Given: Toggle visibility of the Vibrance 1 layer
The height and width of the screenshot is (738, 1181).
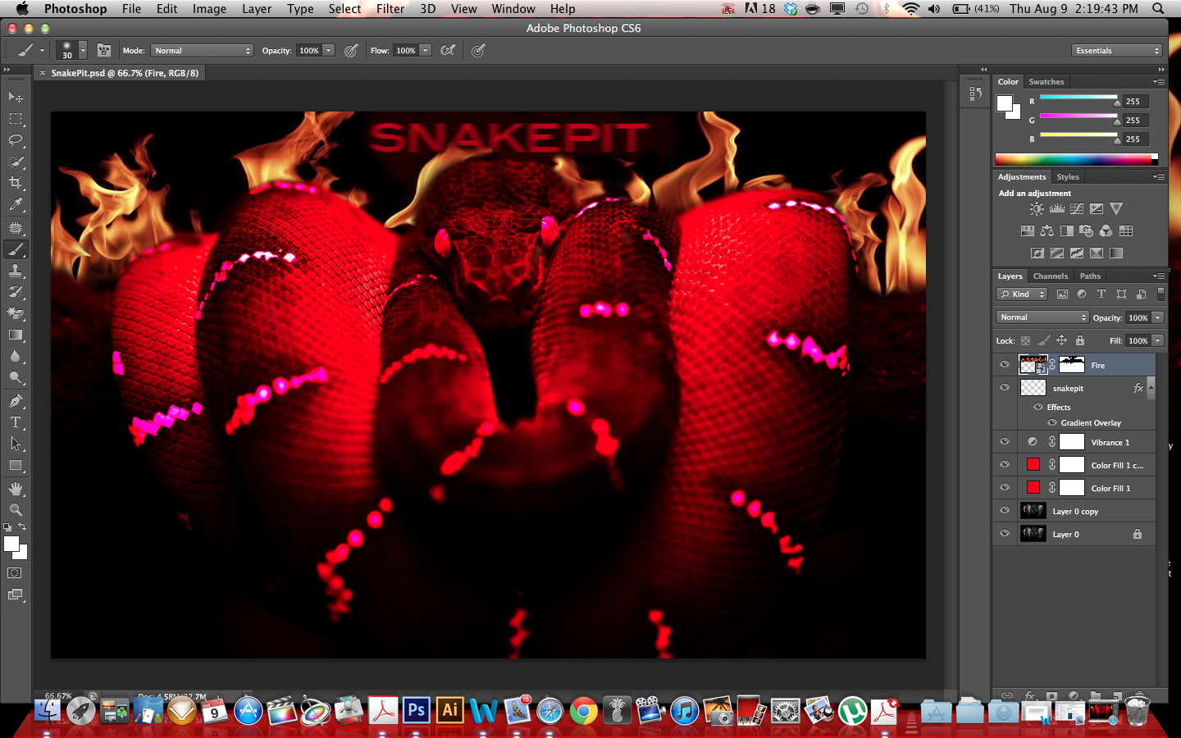Looking at the screenshot, I should pyautogui.click(x=1004, y=441).
